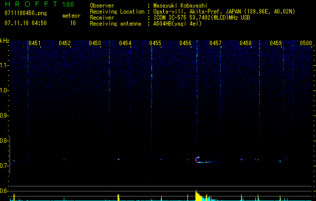Click the ICOM IC-575 receiver text
Image resolution: width=316 pixels, height=201 pixels.
coord(201,18)
